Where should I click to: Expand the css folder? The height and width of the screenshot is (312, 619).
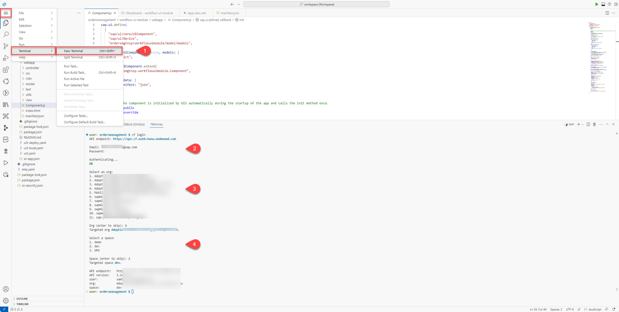[x=28, y=73]
